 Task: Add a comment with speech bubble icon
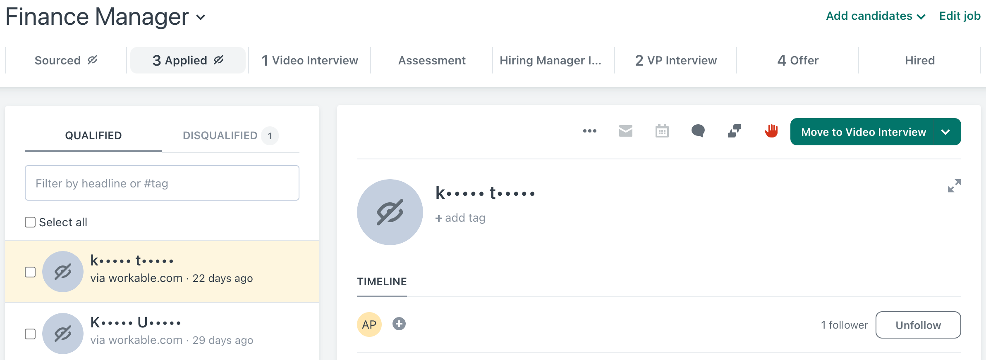[698, 131]
